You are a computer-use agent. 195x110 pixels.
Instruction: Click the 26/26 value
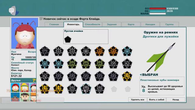pyautogui.click(x=170, y=11)
